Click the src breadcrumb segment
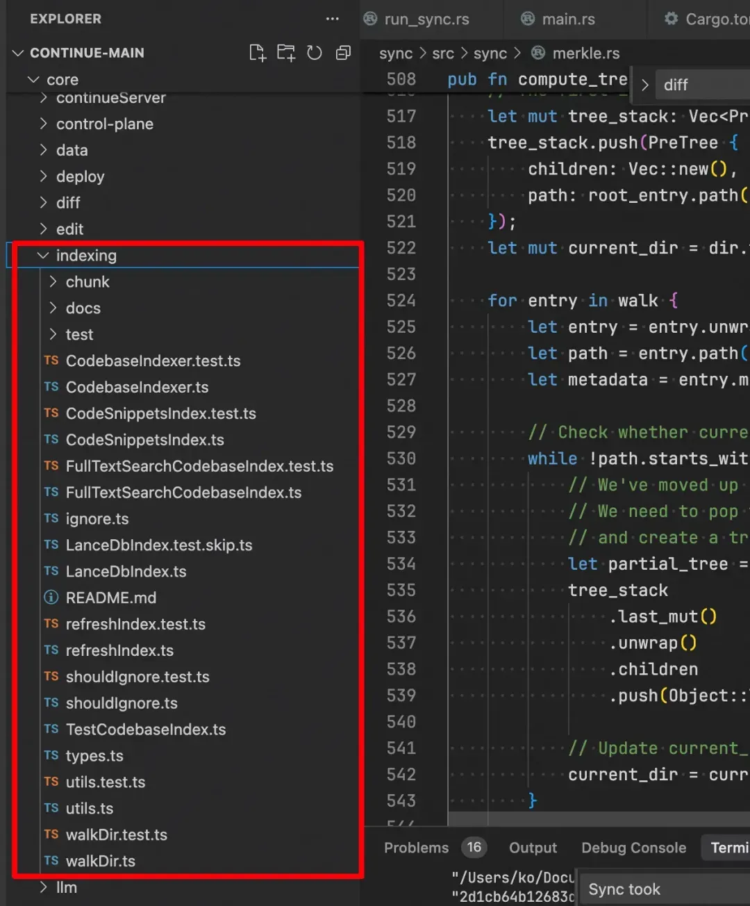 (x=443, y=53)
